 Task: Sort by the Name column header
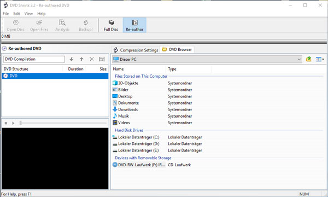pyautogui.click(x=139, y=69)
